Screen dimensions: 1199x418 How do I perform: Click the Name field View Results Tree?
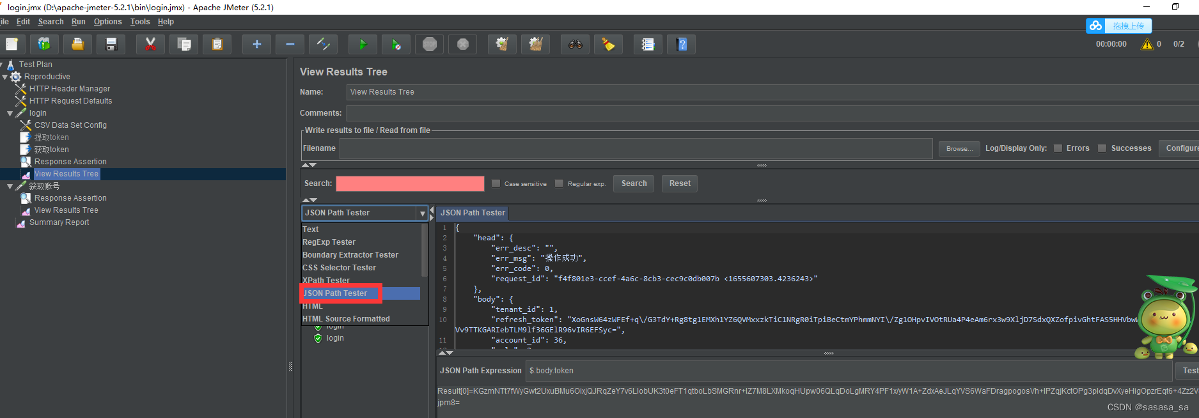(772, 92)
